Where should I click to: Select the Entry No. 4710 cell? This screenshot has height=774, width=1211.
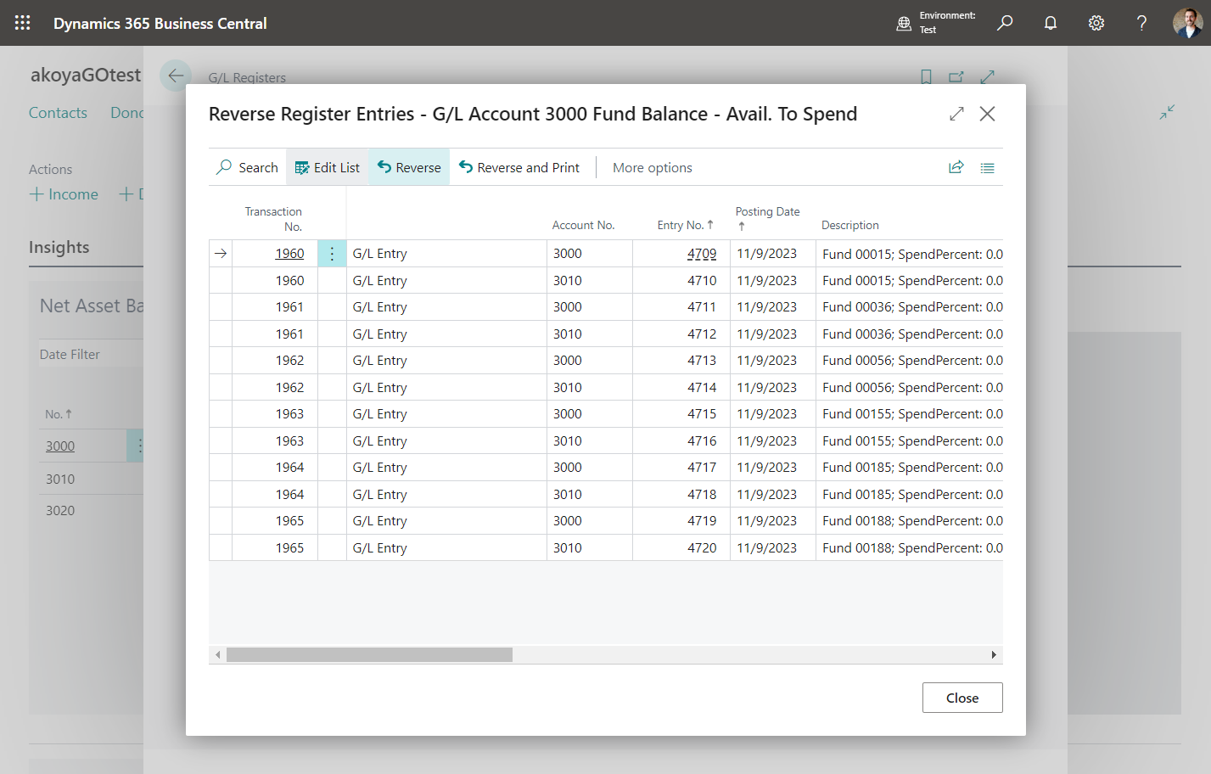point(681,281)
